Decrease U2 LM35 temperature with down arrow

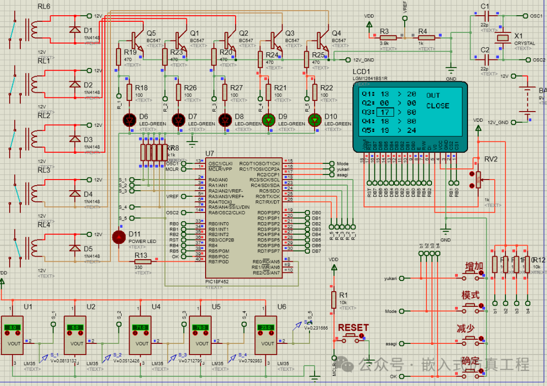70,333
